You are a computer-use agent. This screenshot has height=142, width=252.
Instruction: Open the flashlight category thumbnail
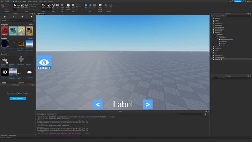tap(21, 31)
